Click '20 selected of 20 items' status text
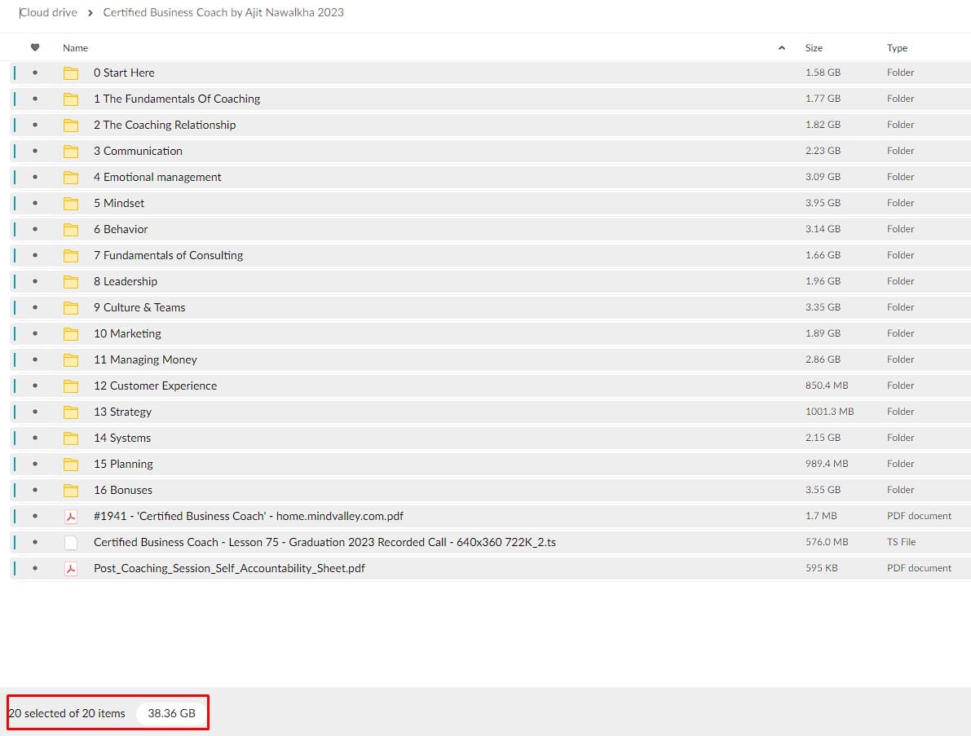 67,713
